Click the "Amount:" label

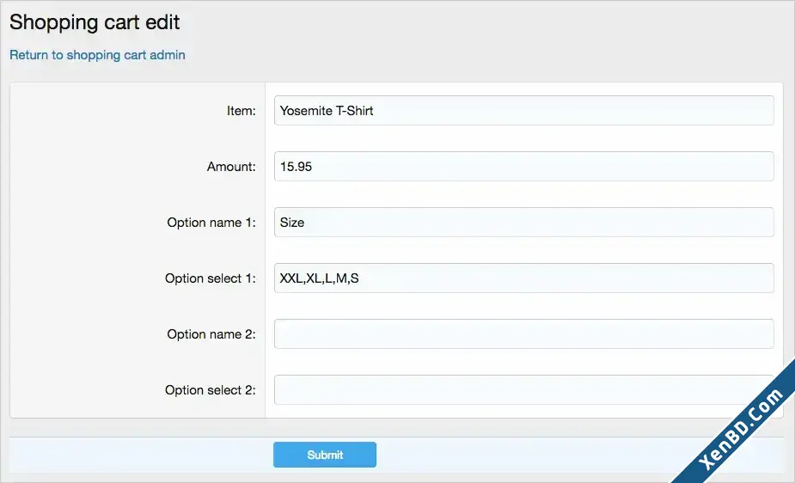tap(231, 166)
